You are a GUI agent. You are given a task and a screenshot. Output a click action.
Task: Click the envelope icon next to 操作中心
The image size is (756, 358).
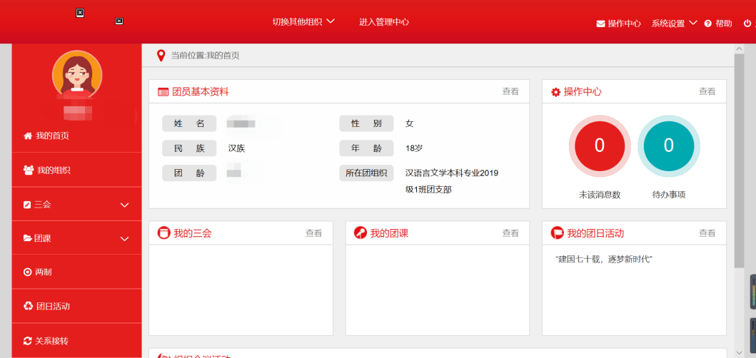(x=601, y=24)
